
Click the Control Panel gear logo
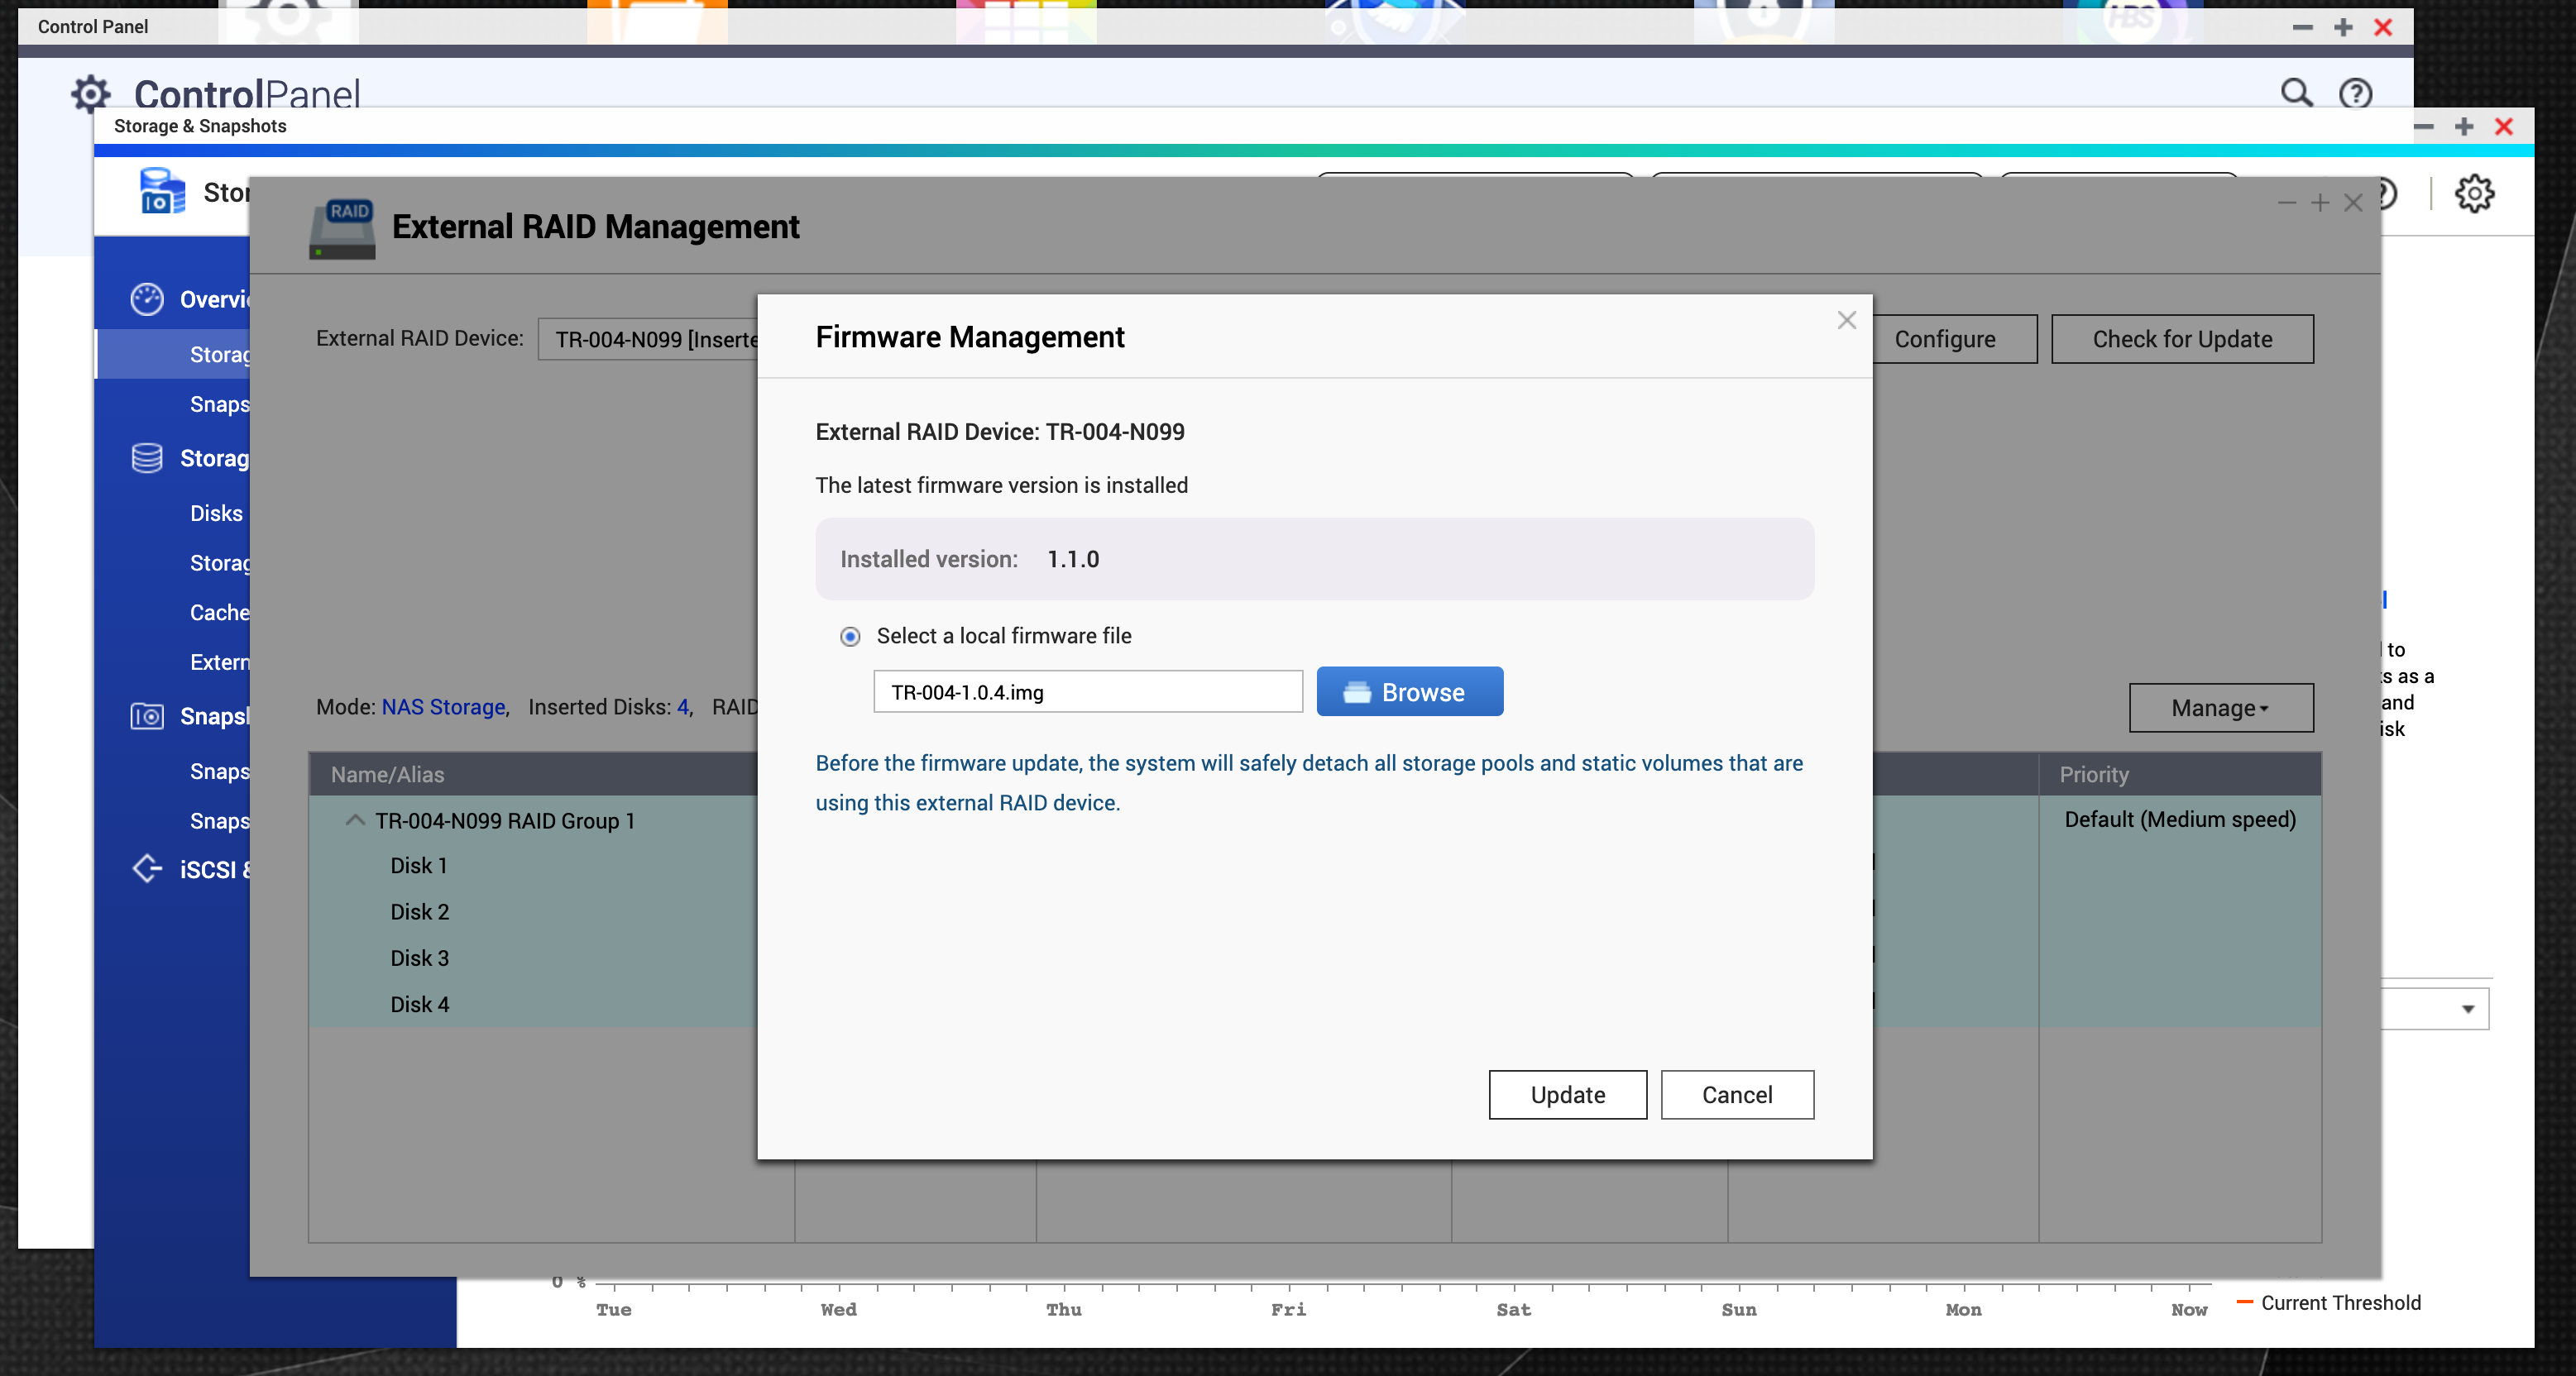point(91,93)
